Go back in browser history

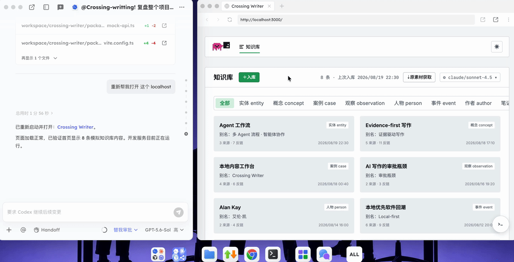(x=207, y=19)
